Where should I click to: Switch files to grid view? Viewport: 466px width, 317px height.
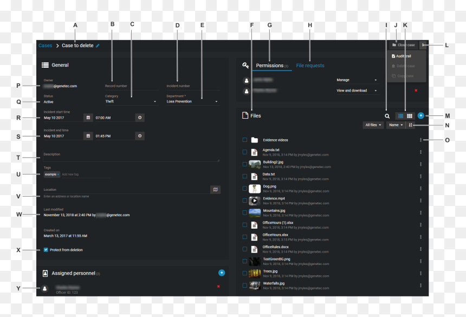pyautogui.click(x=410, y=116)
